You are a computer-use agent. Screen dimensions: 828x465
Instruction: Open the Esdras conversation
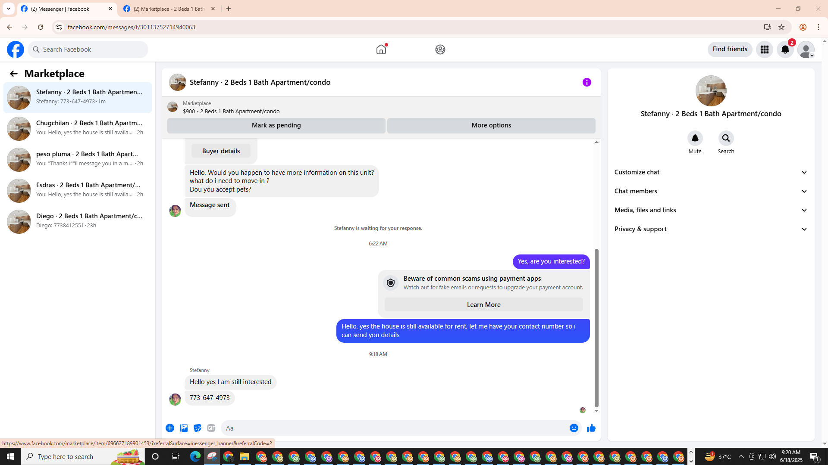click(x=78, y=191)
